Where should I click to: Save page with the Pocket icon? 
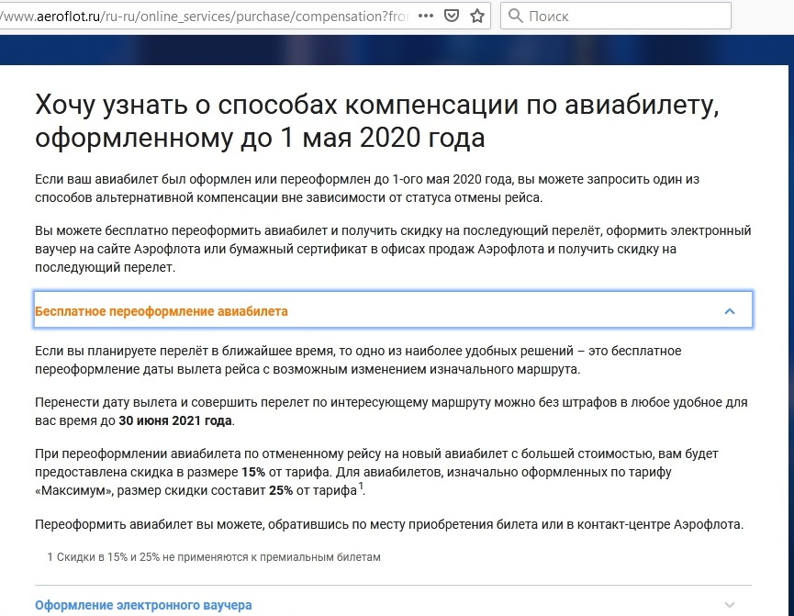click(452, 16)
